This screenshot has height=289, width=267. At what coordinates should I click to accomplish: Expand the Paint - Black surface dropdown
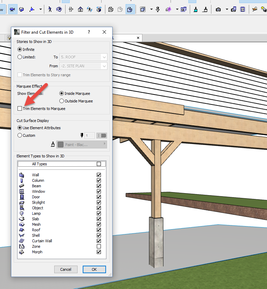tap(82, 145)
